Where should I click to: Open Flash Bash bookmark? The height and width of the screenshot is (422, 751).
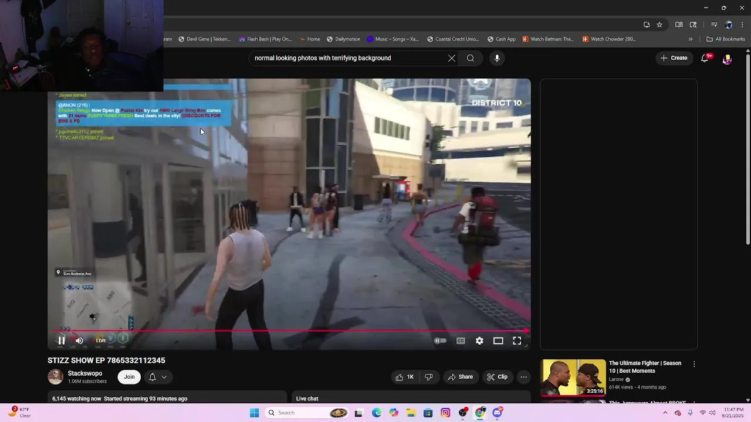point(265,39)
